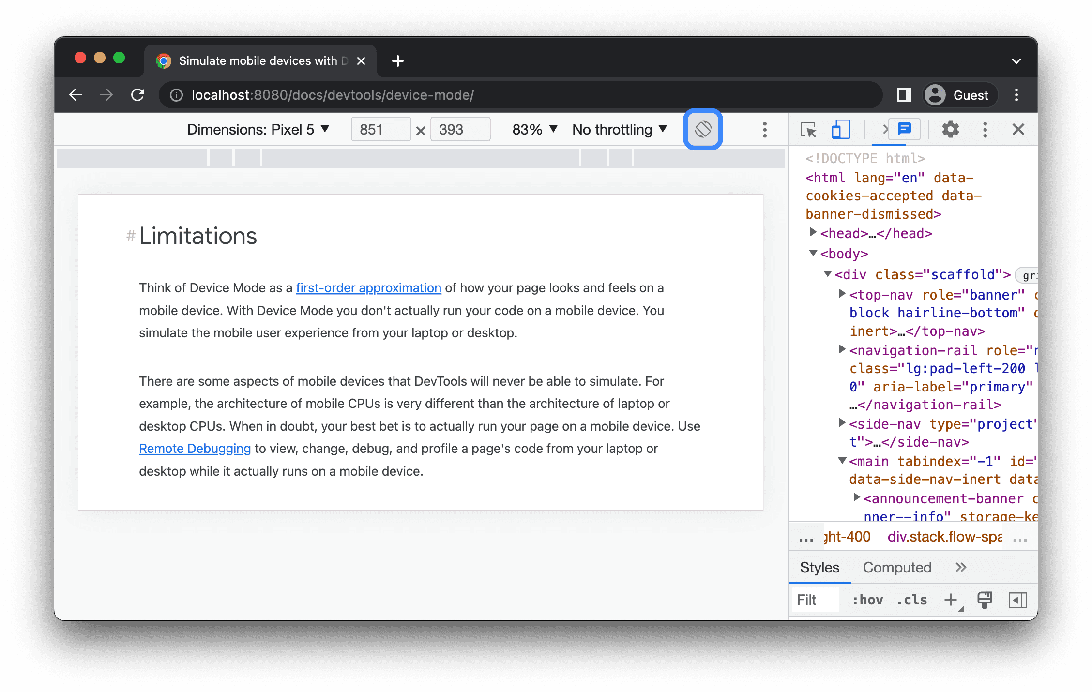The height and width of the screenshot is (692, 1092).
Task: Open the zoom level 83% dropdown
Action: pos(529,130)
